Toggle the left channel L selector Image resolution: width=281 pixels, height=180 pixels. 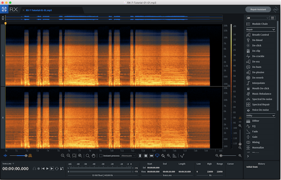click(x=3, y=55)
